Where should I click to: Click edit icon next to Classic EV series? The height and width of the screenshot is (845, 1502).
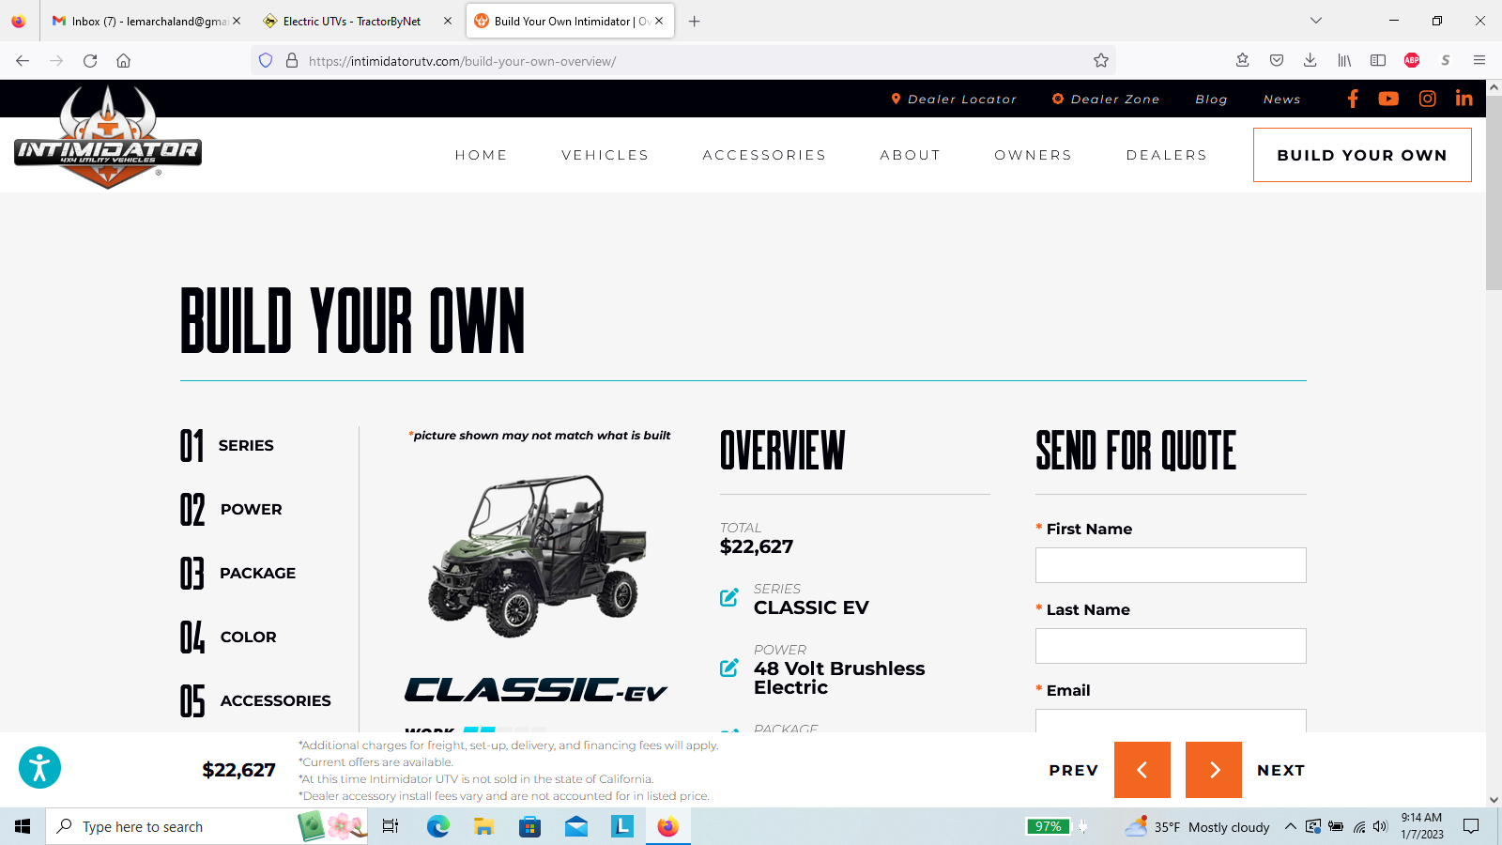(x=728, y=597)
